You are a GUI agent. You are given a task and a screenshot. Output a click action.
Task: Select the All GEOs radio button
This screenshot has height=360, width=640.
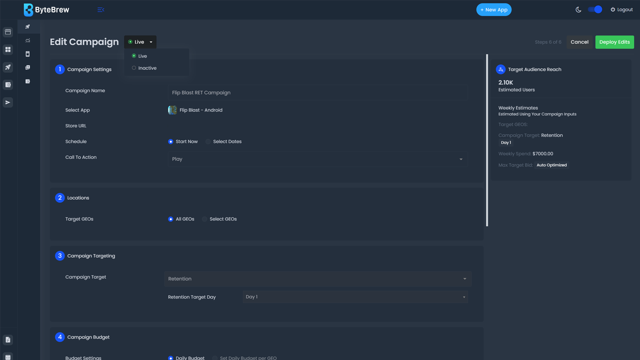tap(171, 219)
